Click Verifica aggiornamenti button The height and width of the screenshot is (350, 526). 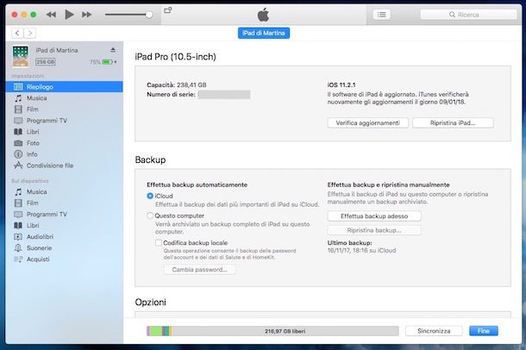pos(367,123)
